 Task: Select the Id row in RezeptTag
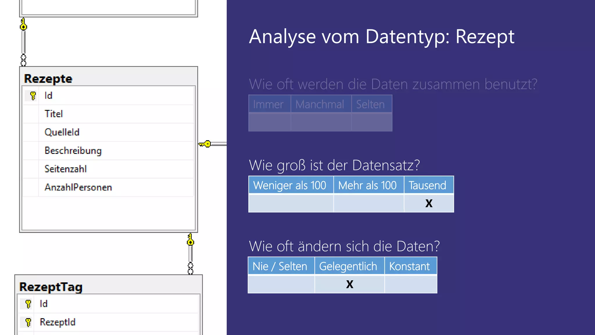108,304
